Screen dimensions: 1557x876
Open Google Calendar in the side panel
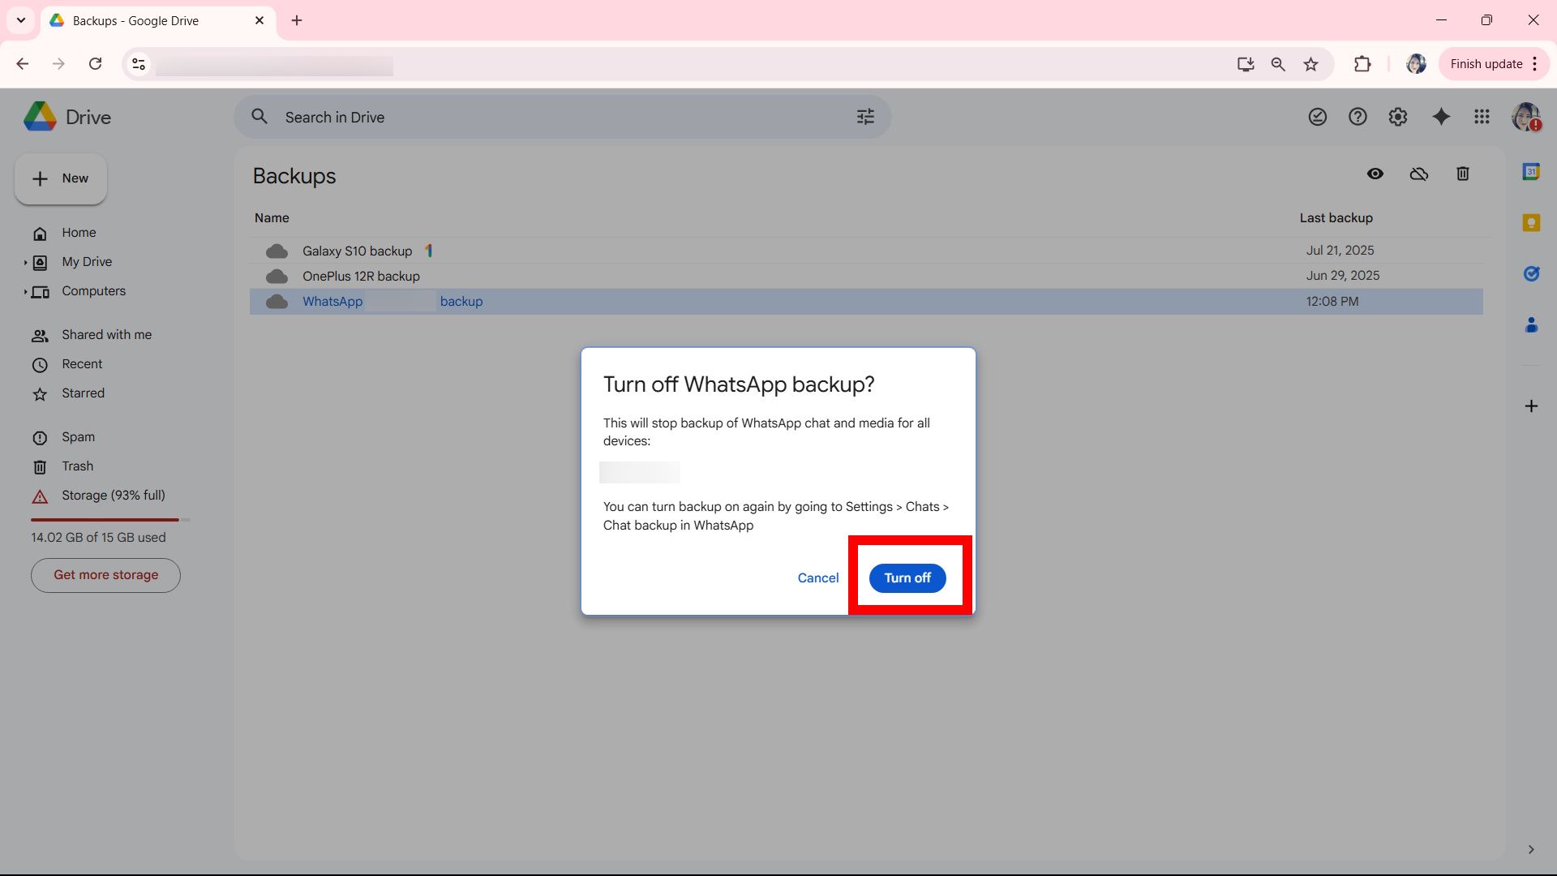1532,171
